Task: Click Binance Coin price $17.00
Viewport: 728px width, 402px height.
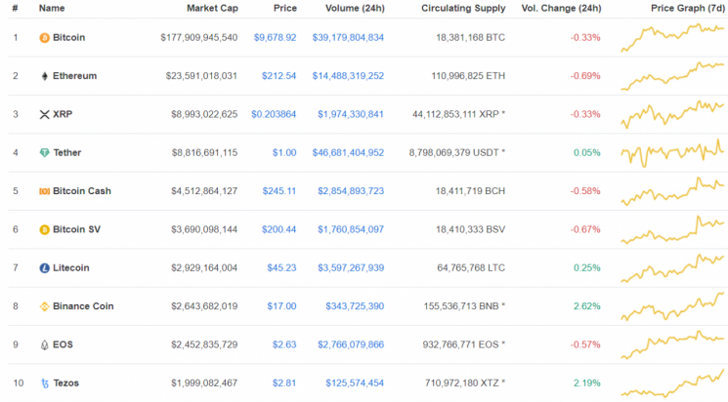Action: [281, 306]
